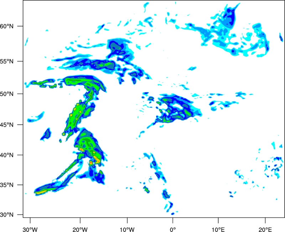Screen dimensions: 285x232
Task: Click the white hole in the 47°N 1°E cluster
Action: tap(176, 106)
